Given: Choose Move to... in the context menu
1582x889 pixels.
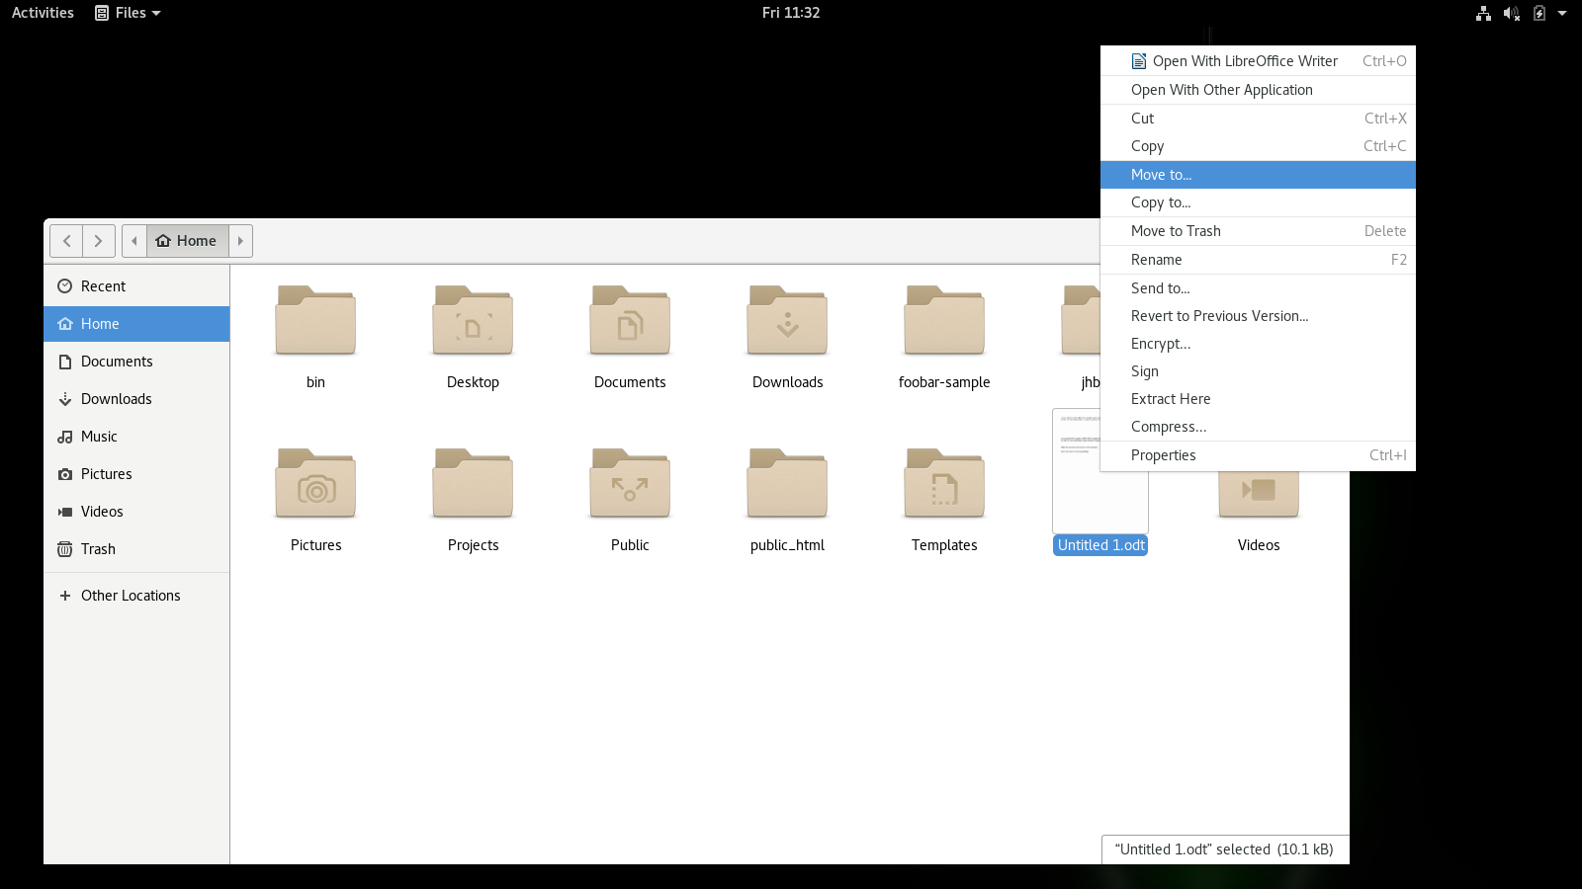Looking at the screenshot, I should (x=1161, y=175).
